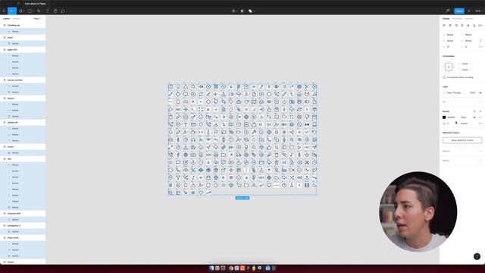This screenshot has width=485, height=273.
Task: Click the black stroke color swatch
Action: (x=444, y=118)
